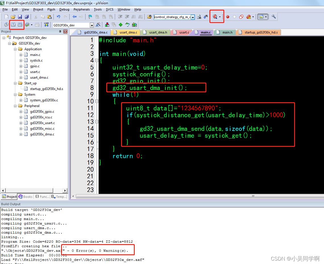Download code to flash memory
This screenshot has width=324, height=264.
[46, 25]
